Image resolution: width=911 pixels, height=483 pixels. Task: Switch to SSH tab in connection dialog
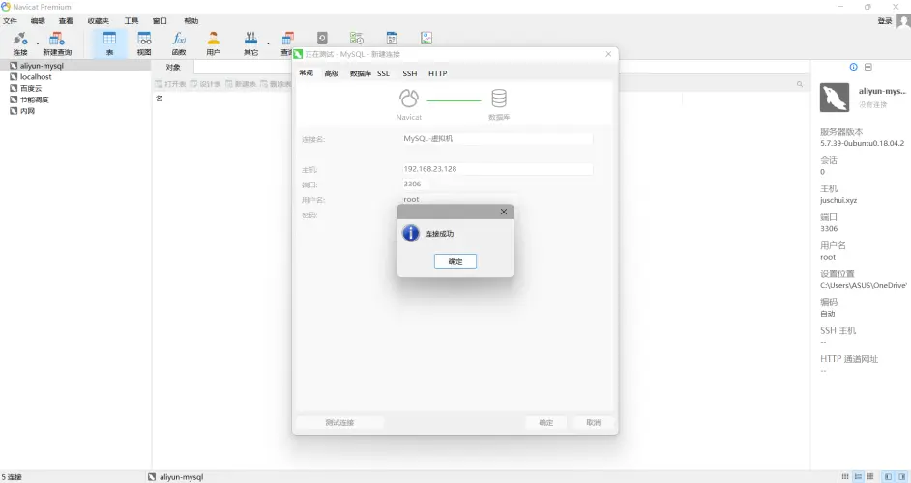[410, 73]
